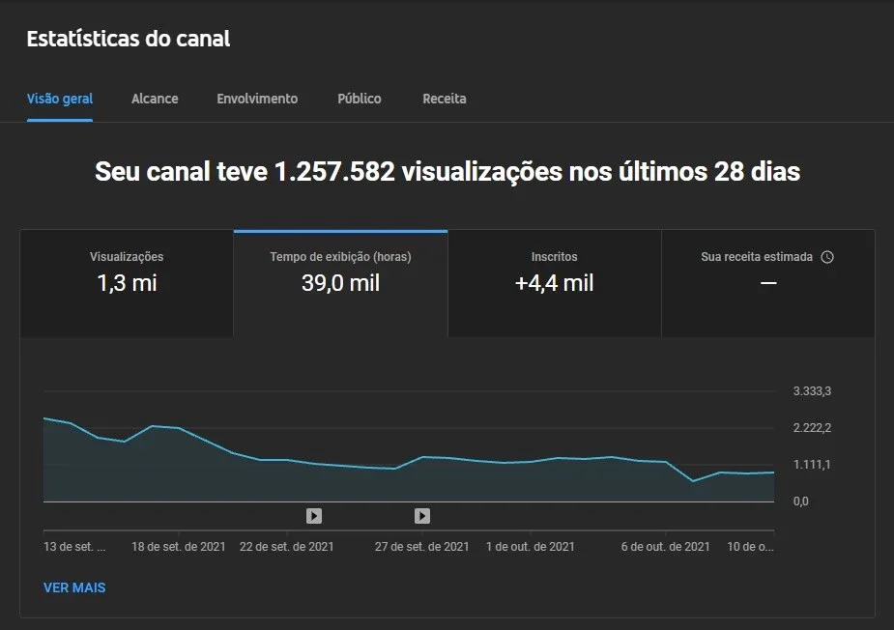Select the Sua receita estimada card
This screenshot has height=630, width=894.
768,283
